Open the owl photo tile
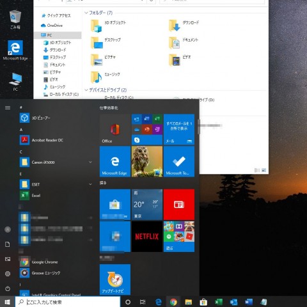The image size is (307, 307). click(x=147, y=161)
